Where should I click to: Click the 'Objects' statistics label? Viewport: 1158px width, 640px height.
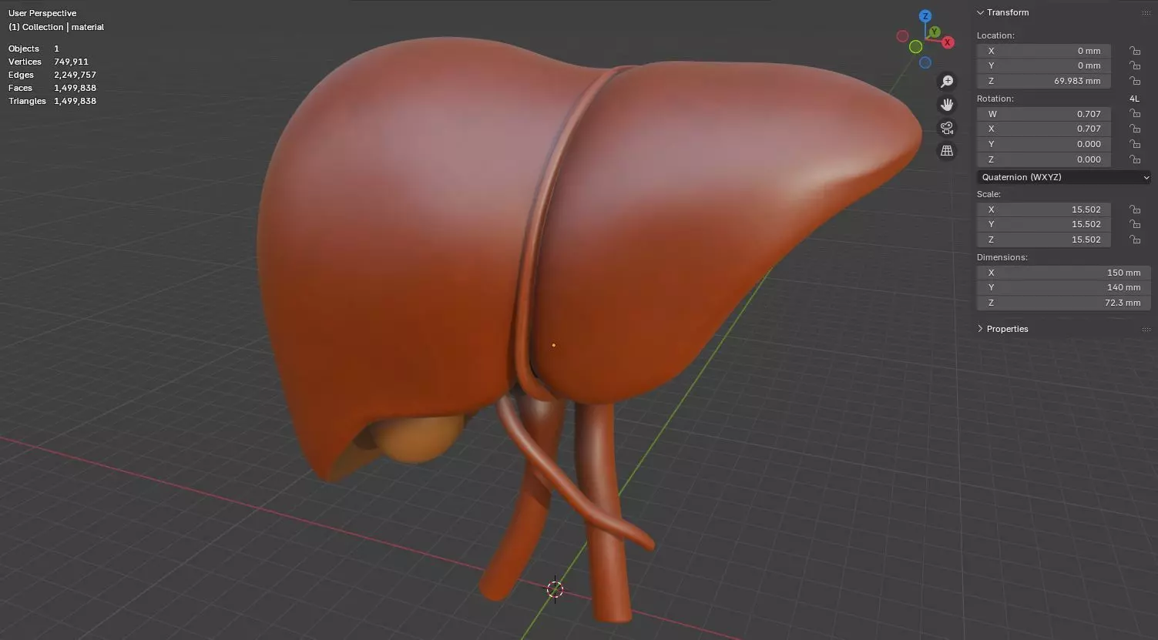(x=24, y=49)
